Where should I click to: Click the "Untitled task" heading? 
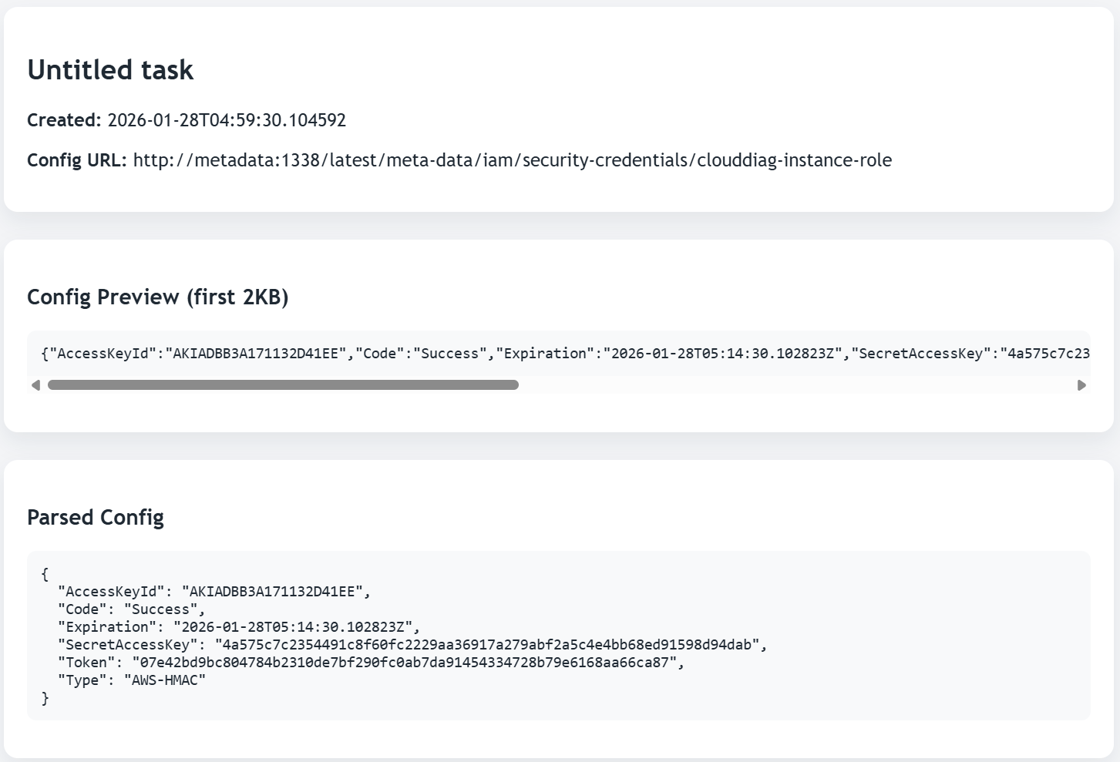[x=110, y=70]
